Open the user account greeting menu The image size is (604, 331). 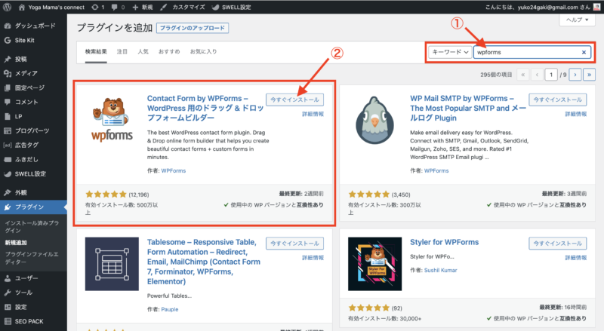542,8
